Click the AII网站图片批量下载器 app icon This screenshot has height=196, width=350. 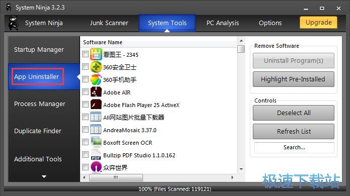[x=96, y=117]
